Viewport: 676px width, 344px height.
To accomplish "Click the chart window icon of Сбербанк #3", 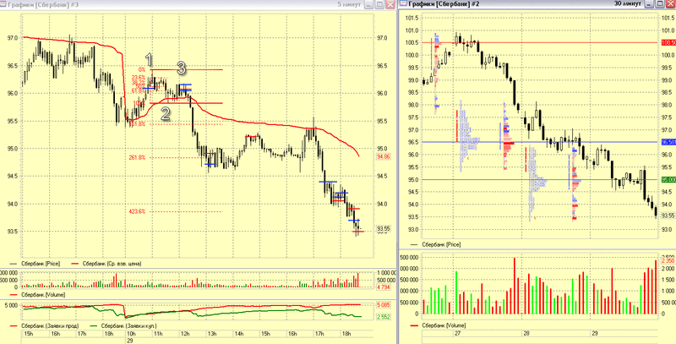I will [3, 3].
